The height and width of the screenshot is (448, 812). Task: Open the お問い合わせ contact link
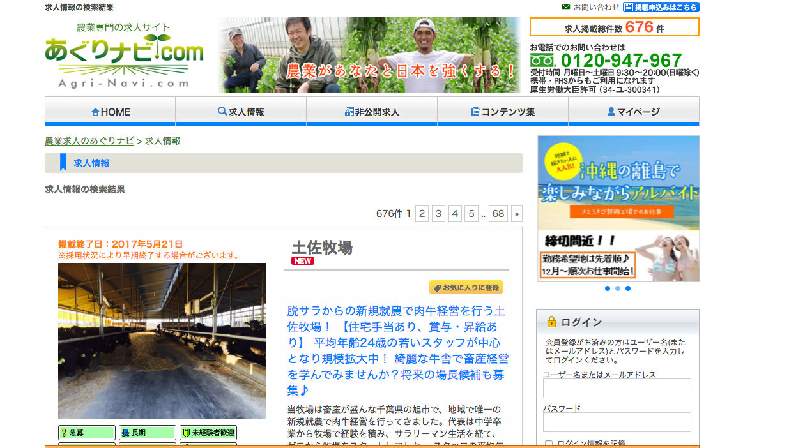pos(596,7)
